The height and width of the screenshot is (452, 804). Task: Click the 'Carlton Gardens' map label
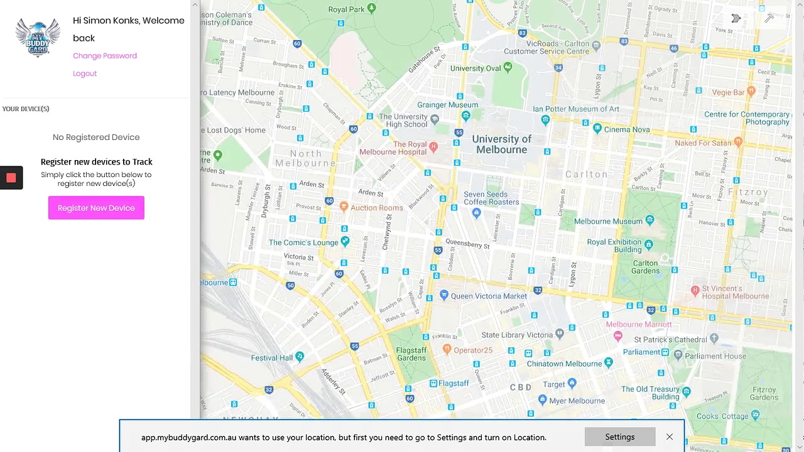point(646,267)
